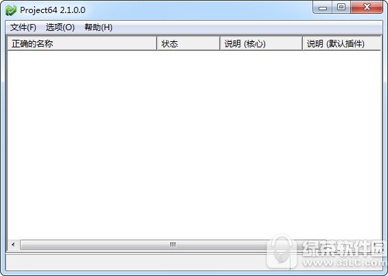Open the 选项(O) menu

coord(60,27)
